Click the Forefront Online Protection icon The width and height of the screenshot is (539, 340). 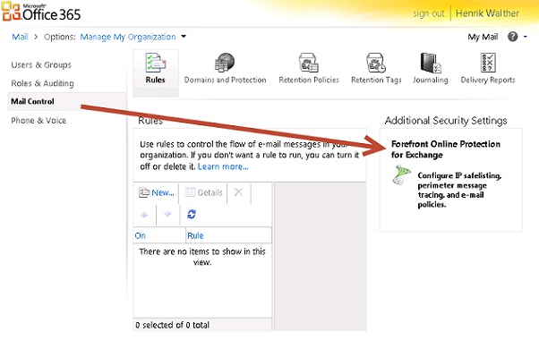pos(401,174)
